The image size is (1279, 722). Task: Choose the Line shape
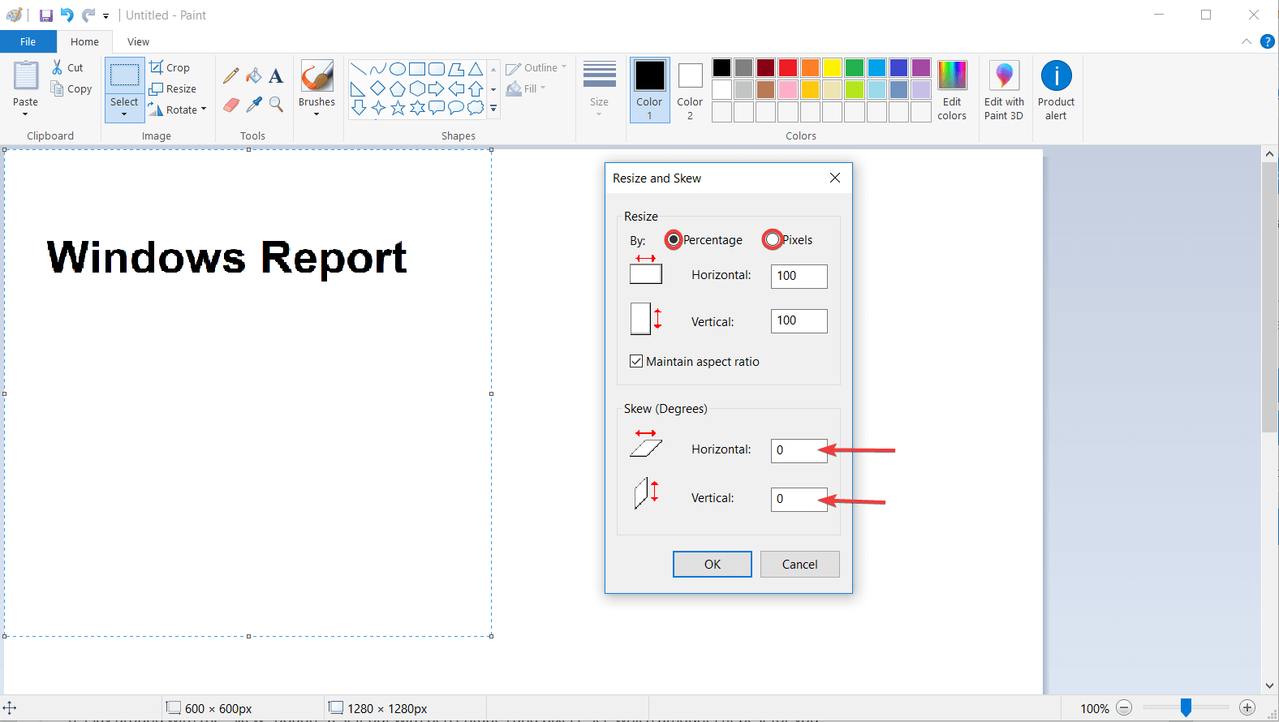click(x=358, y=69)
